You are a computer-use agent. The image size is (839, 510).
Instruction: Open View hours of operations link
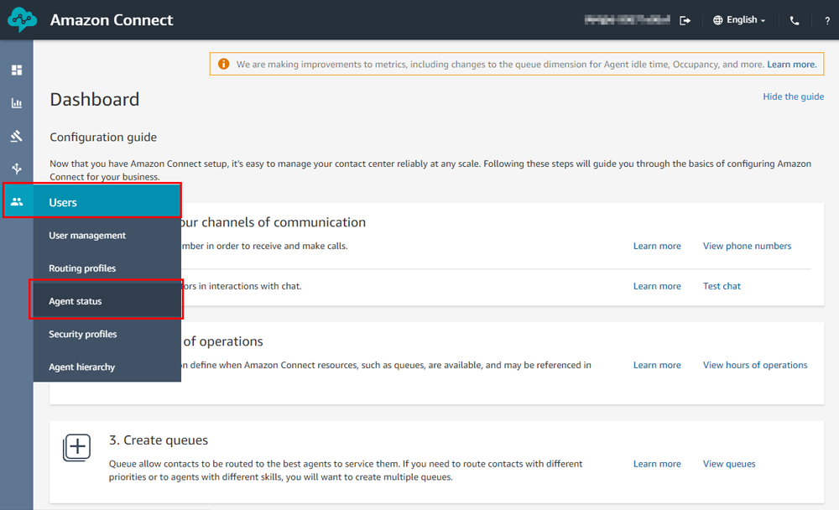click(755, 365)
